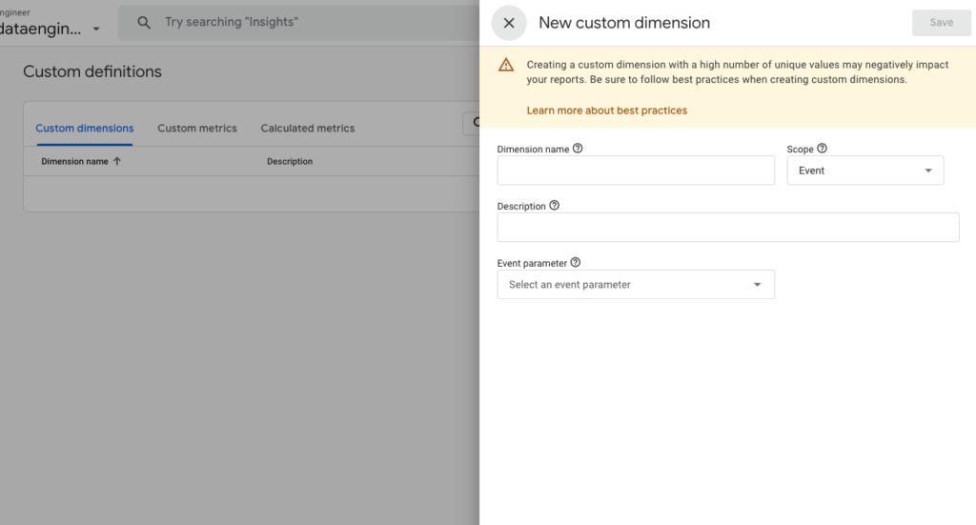Click into the Description input field
The image size is (976, 525).
click(727, 228)
